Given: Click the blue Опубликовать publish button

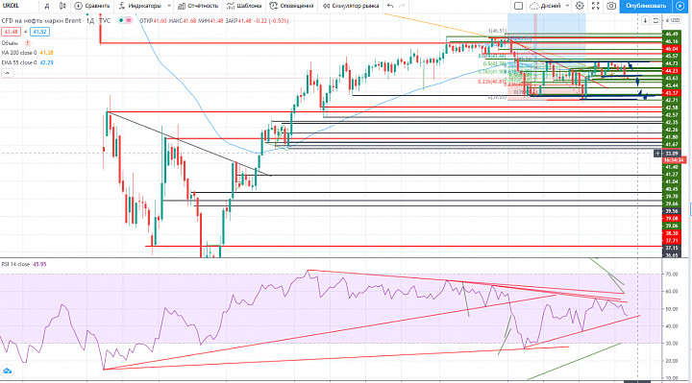Looking at the screenshot, I should point(646,6).
